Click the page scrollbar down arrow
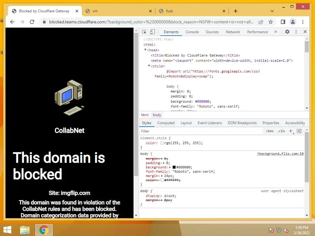Image resolution: width=315 pixels, height=236 pixels. tap(136, 215)
